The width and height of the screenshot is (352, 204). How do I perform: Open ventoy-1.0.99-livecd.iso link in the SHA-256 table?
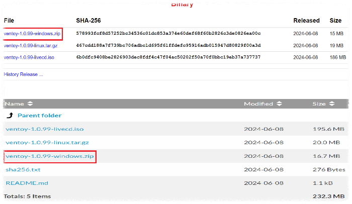click(29, 57)
